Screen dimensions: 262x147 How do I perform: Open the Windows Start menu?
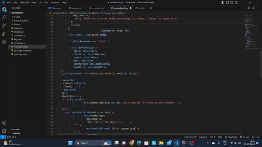70,143
